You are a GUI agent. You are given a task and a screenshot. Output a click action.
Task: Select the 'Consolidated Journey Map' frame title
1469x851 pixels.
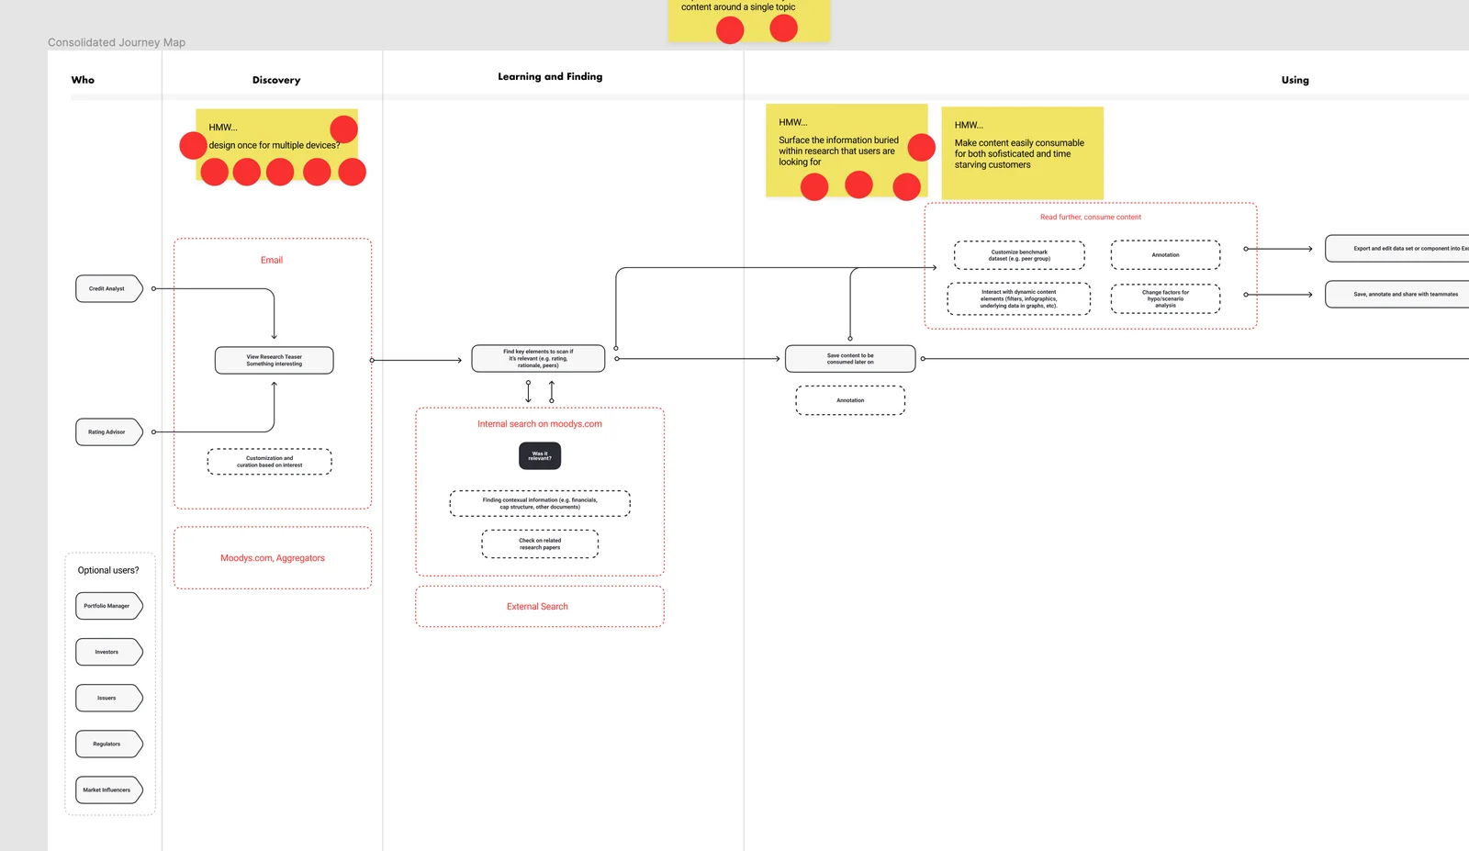tap(117, 42)
